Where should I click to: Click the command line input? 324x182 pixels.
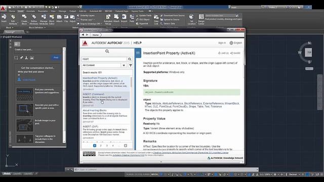(x=166, y=170)
